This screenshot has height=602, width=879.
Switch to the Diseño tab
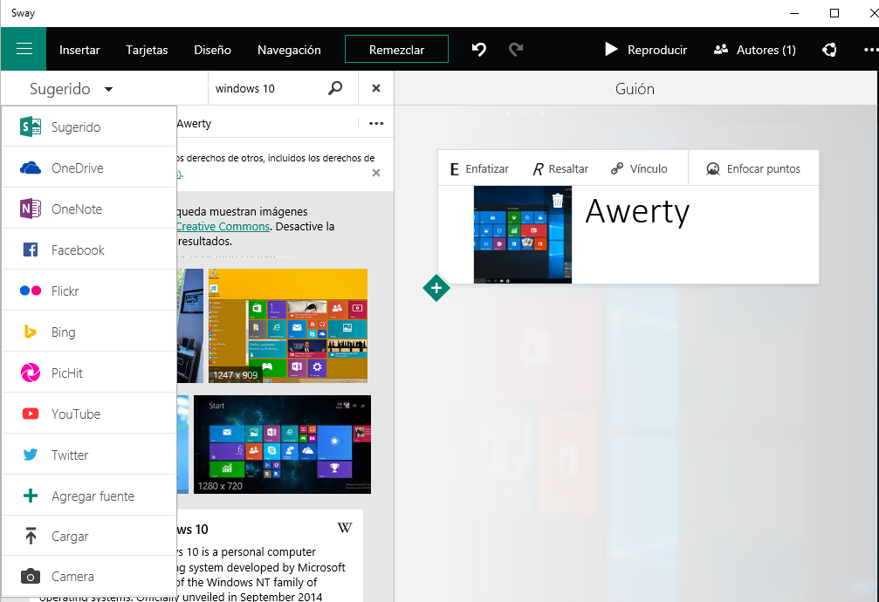(x=212, y=50)
